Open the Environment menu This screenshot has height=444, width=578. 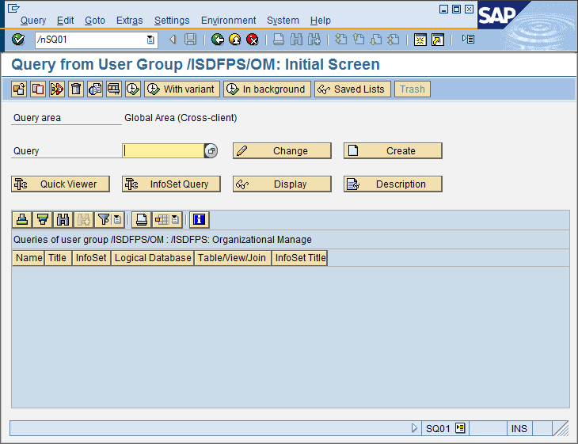[x=228, y=21]
